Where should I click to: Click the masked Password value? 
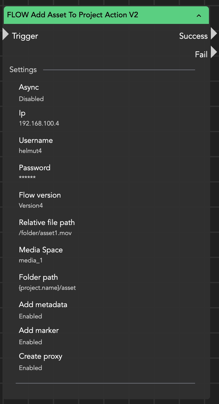27,178
